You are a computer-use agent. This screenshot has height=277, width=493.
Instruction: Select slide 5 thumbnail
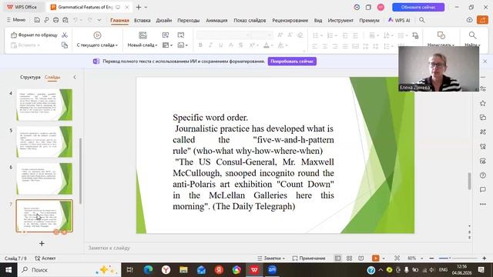[45, 142]
